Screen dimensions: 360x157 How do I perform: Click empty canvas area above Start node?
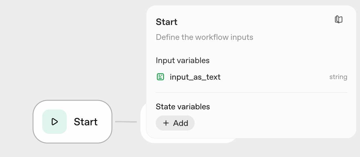tap(73, 58)
